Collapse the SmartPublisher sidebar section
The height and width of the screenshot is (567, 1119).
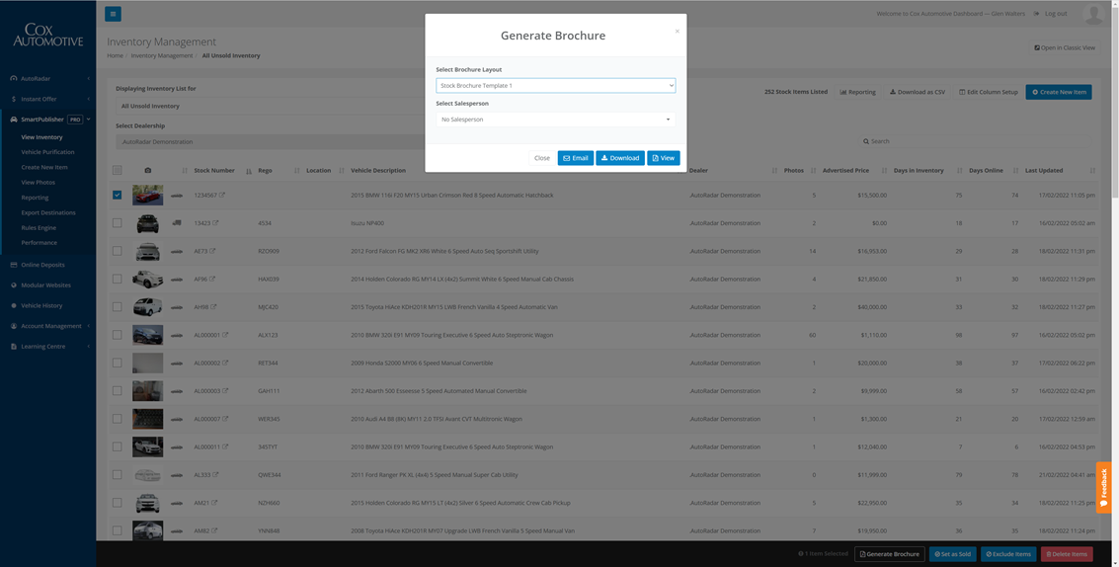coord(47,120)
